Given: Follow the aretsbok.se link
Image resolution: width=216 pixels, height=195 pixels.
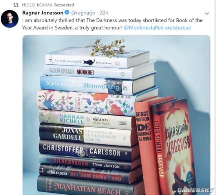Looking at the screenshot, I should [x=178, y=27].
